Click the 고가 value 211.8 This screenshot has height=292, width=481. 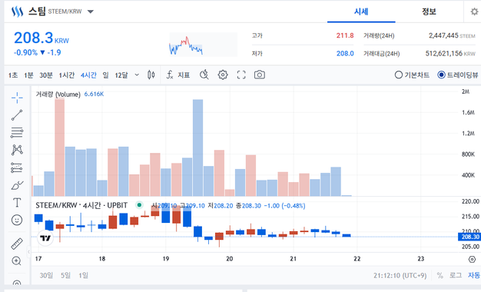pyautogui.click(x=345, y=35)
